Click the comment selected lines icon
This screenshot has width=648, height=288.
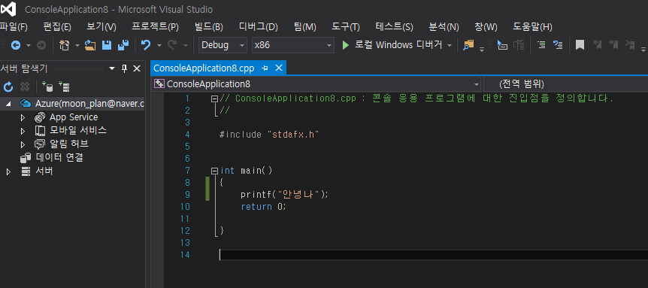click(558, 45)
